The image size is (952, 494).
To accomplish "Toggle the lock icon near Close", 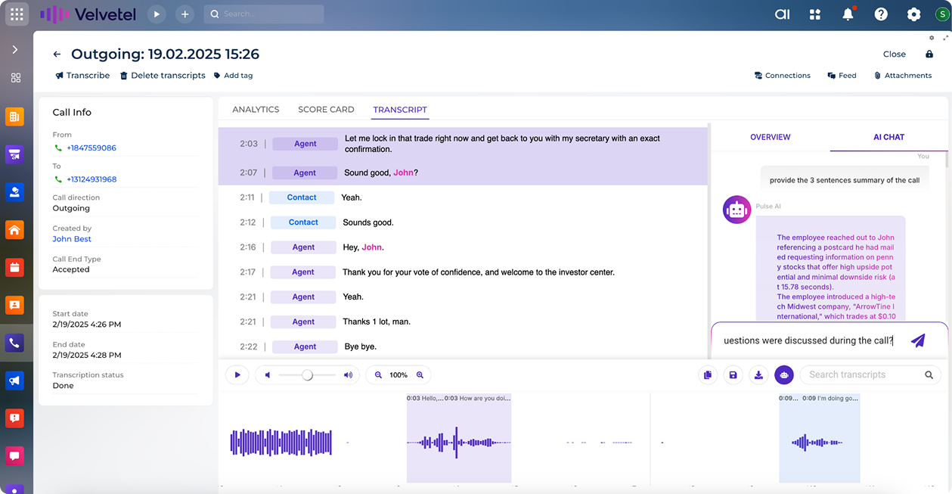I will click(929, 54).
